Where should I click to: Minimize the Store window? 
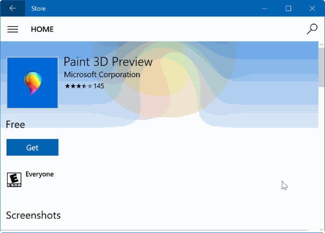[265, 8]
